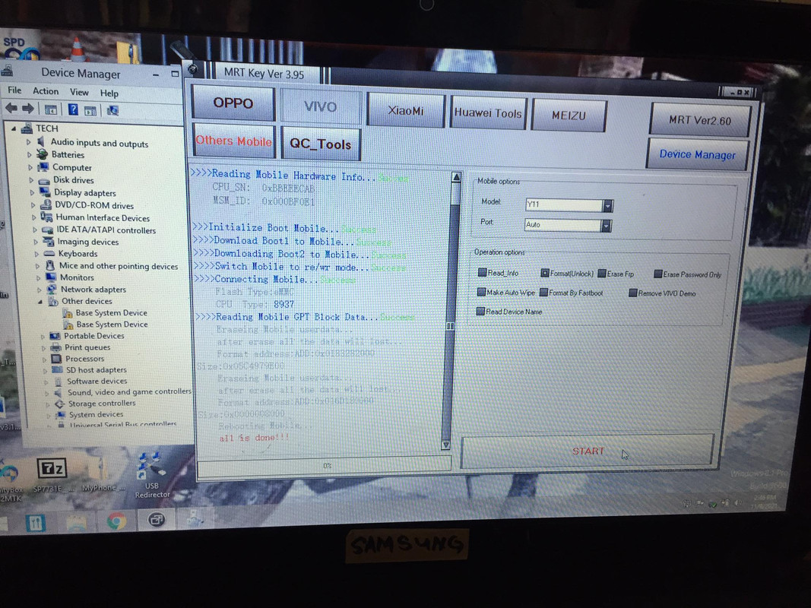Open the USB Redirector desktop icon
This screenshot has width=811, height=608.
[x=151, y=474]
